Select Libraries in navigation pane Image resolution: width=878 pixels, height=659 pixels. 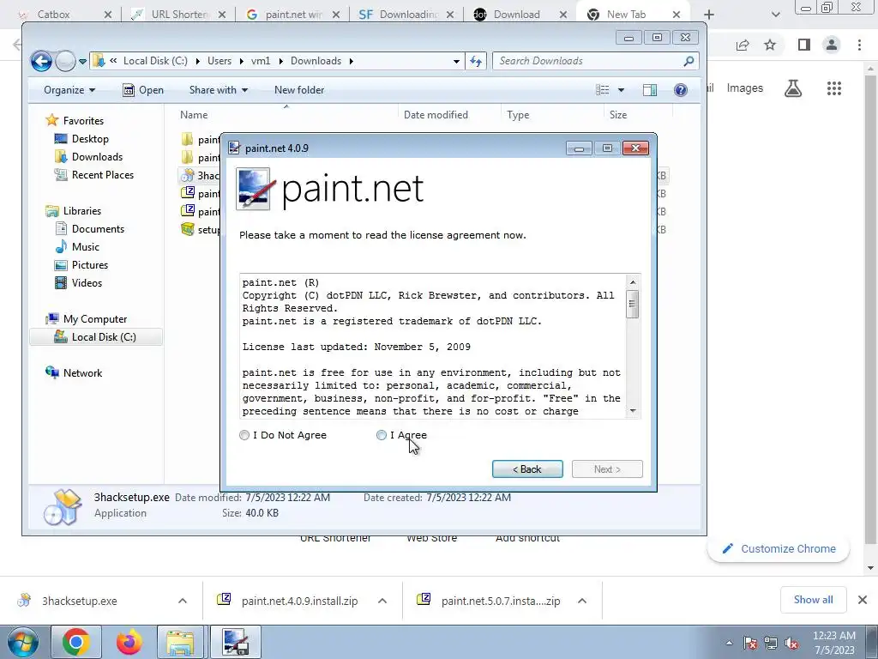pyautogui.click(x=81, y=211)
